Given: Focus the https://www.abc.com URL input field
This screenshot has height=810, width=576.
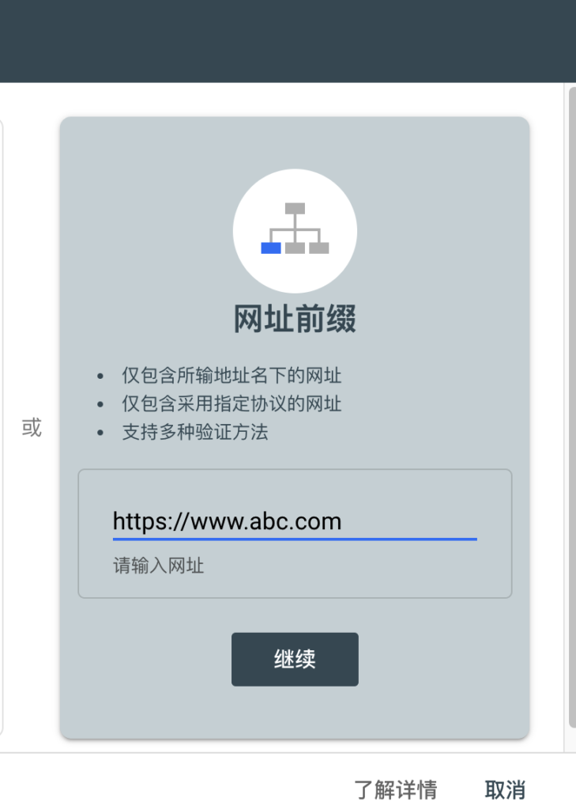Looking at the screenshot, I should [x=295, y=521].
